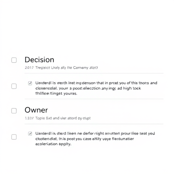Check the outer box left of Owner paragraph
The height and width of the screenshot is (174, 174).
click(14, 137)
